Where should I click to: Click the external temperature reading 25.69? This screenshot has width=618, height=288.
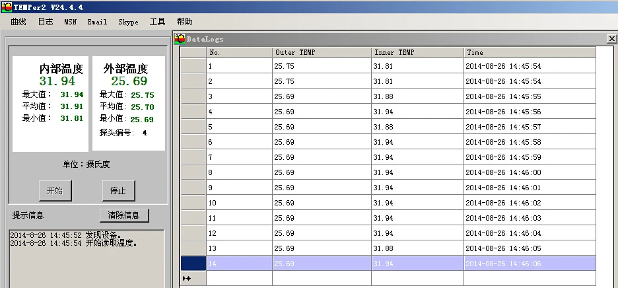(x=129, y=81)
